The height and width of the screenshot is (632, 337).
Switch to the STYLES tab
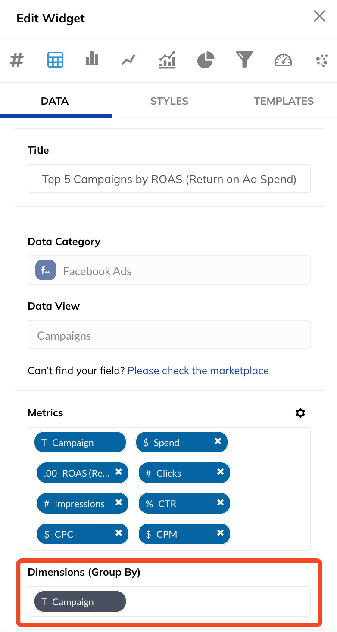click(x=169, y=101)
